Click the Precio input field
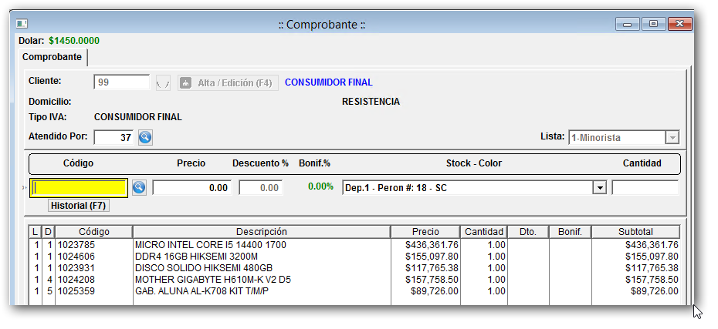Screen dimensions: 718x329 192,187
